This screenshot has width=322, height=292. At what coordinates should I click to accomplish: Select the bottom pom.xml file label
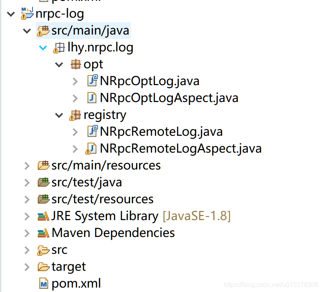[76, 284]
